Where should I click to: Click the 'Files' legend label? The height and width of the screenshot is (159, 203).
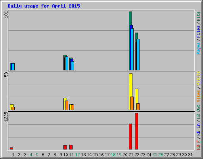(199, 32)
